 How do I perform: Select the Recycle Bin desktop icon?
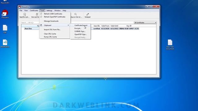click(5, 2)
